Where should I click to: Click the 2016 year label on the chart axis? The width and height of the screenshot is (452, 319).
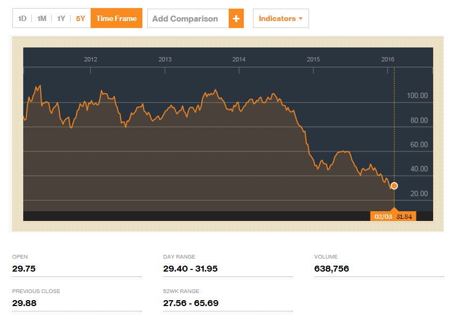pos(388,59)
